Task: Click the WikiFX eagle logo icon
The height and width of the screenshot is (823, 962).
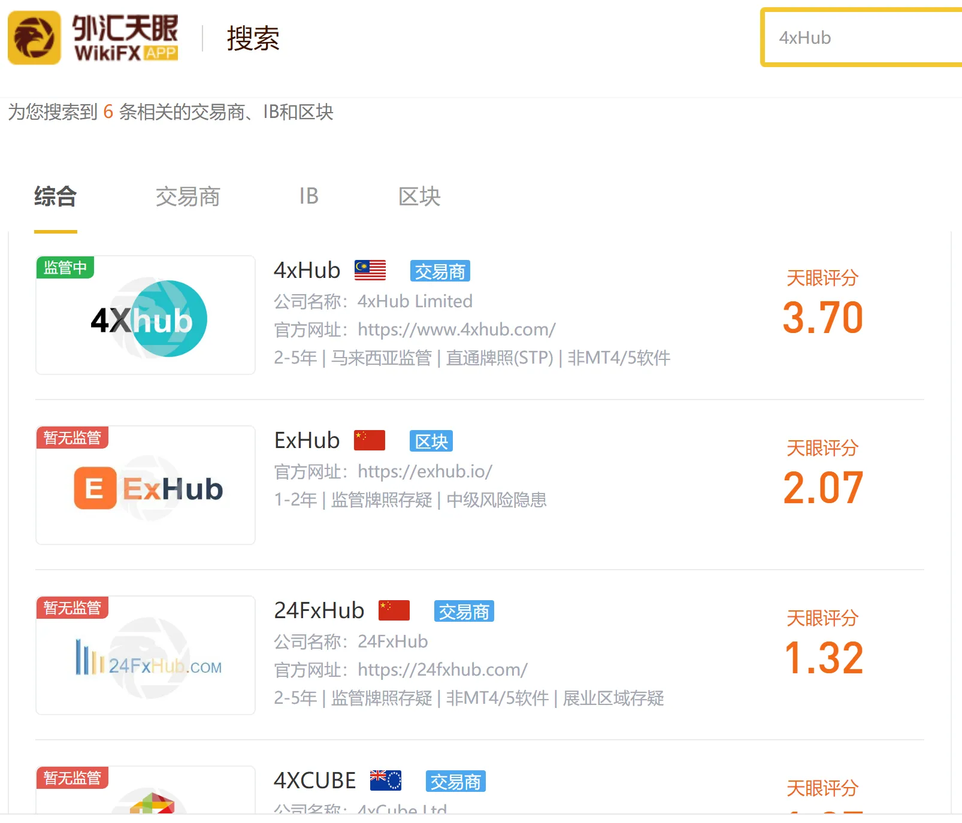Action: [34, 38]
